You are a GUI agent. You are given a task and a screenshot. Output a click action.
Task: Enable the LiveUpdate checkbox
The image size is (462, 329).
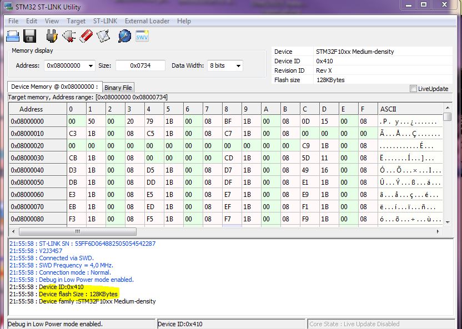click(x=413, y=89)
